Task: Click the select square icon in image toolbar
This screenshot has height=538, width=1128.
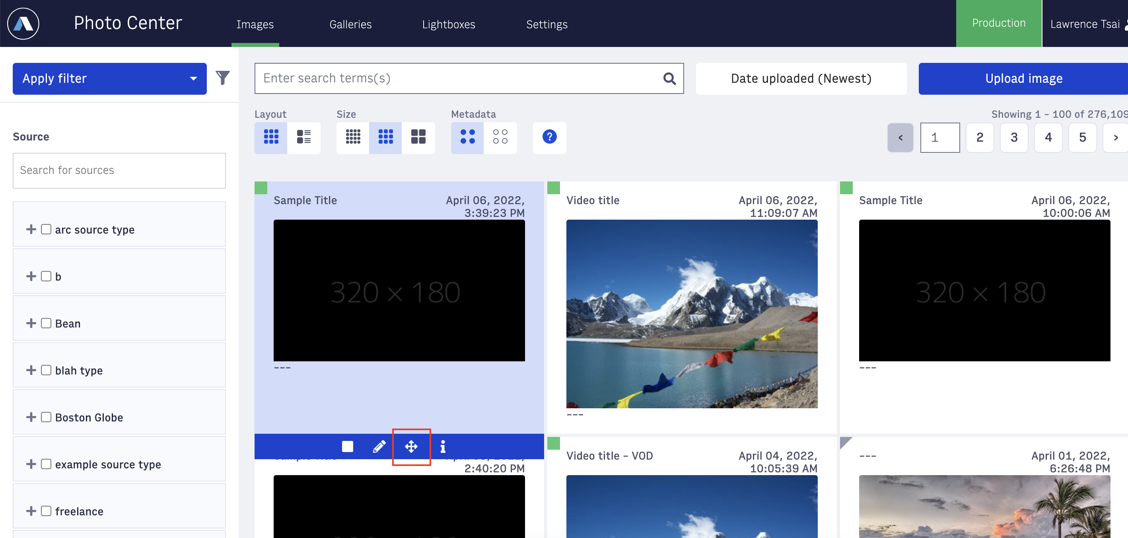Action: coord(347,446)
